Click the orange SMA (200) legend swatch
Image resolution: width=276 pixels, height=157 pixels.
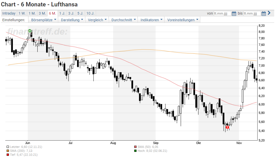[8, 151]
